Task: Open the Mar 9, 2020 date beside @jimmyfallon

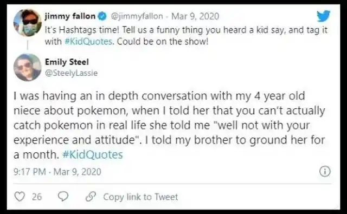Action: pyautogui.click(x=195, y=16)
